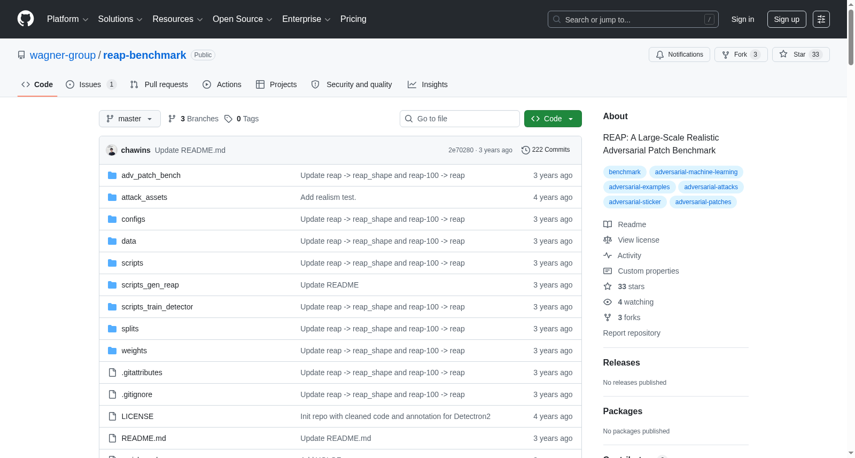Open the 222 Commits link
Image resolution: width=855 pixels, height=458 pixels.
click(546, 150)
